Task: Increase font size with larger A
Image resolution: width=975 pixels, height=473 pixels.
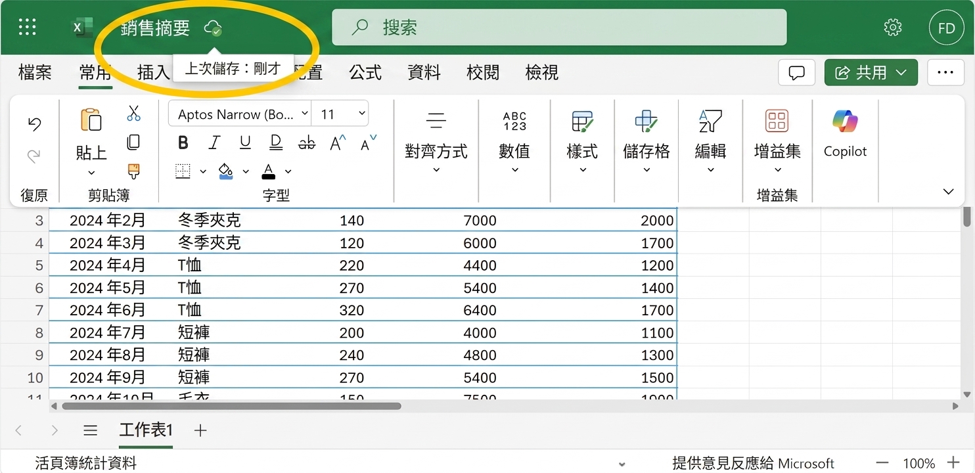Action: 338,143
